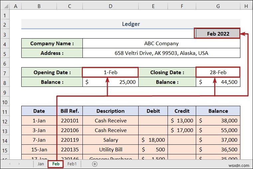This screenshot has width=253, height=169.
Task: Go to previous sheet tab arrow
Action: [x=10, y=164]
